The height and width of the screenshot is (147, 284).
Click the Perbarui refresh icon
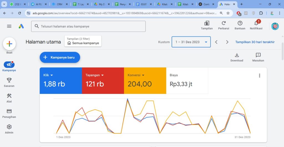click(x=224, y=24)
